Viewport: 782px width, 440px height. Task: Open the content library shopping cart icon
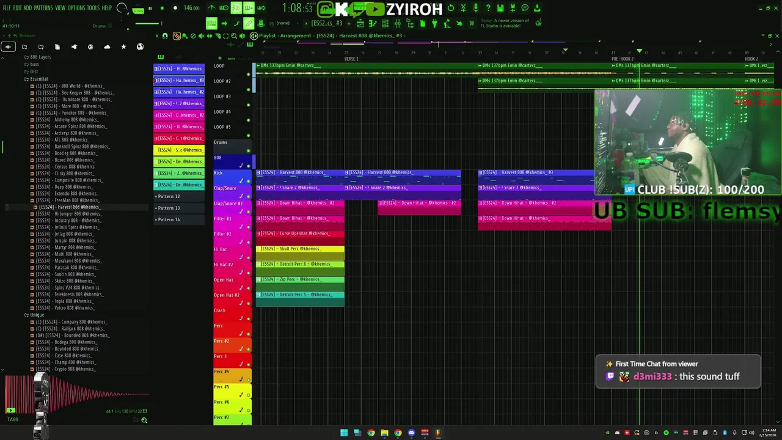(472, 23)
